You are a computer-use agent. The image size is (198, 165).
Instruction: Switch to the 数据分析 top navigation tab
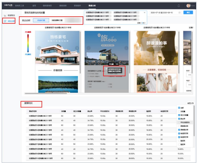click(x=92, y=6)
